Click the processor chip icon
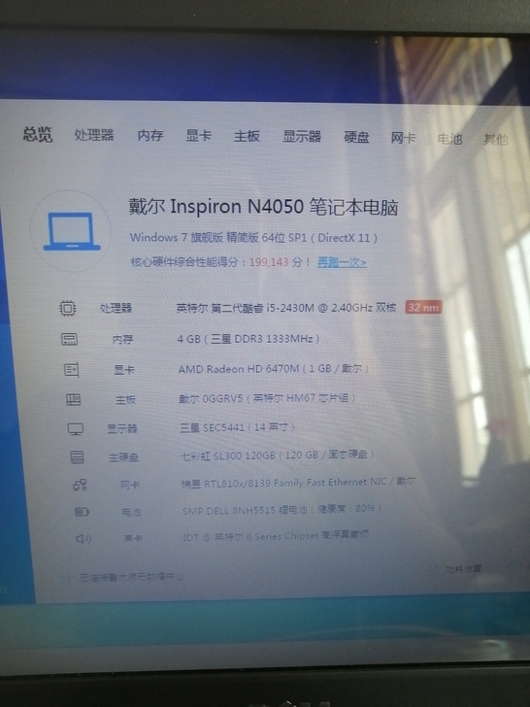The height and width of the screenshot is (707, 530). (x=68, y=308)
